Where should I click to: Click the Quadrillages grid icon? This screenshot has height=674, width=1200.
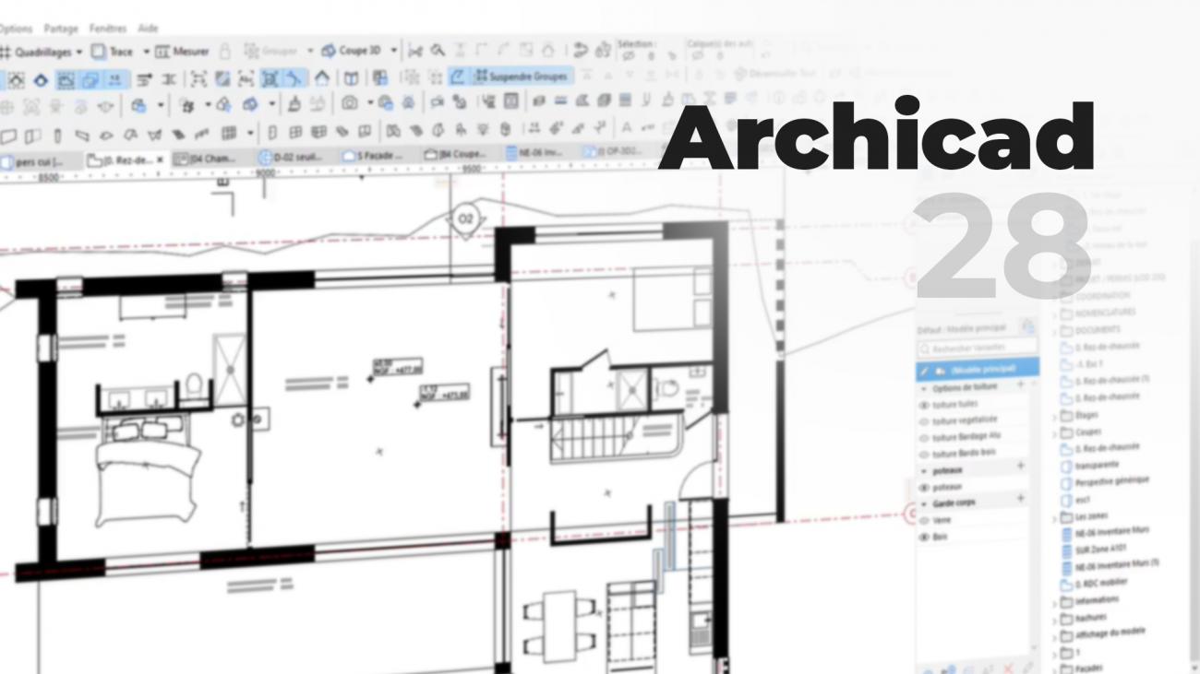(7, 51)
